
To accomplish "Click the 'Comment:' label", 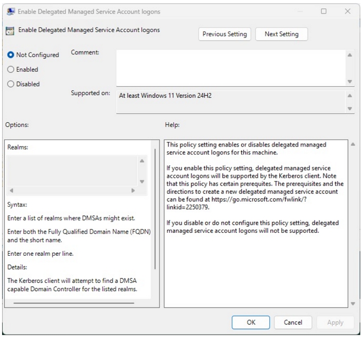I will [85, 53].
